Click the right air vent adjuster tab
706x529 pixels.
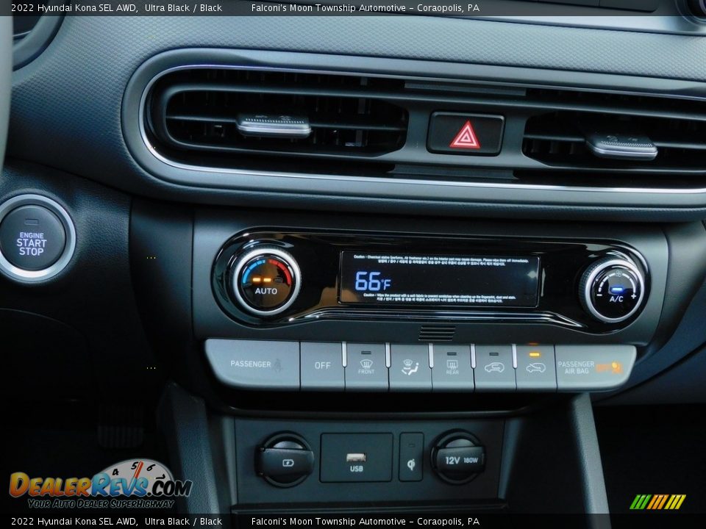(x=622, y=146)
